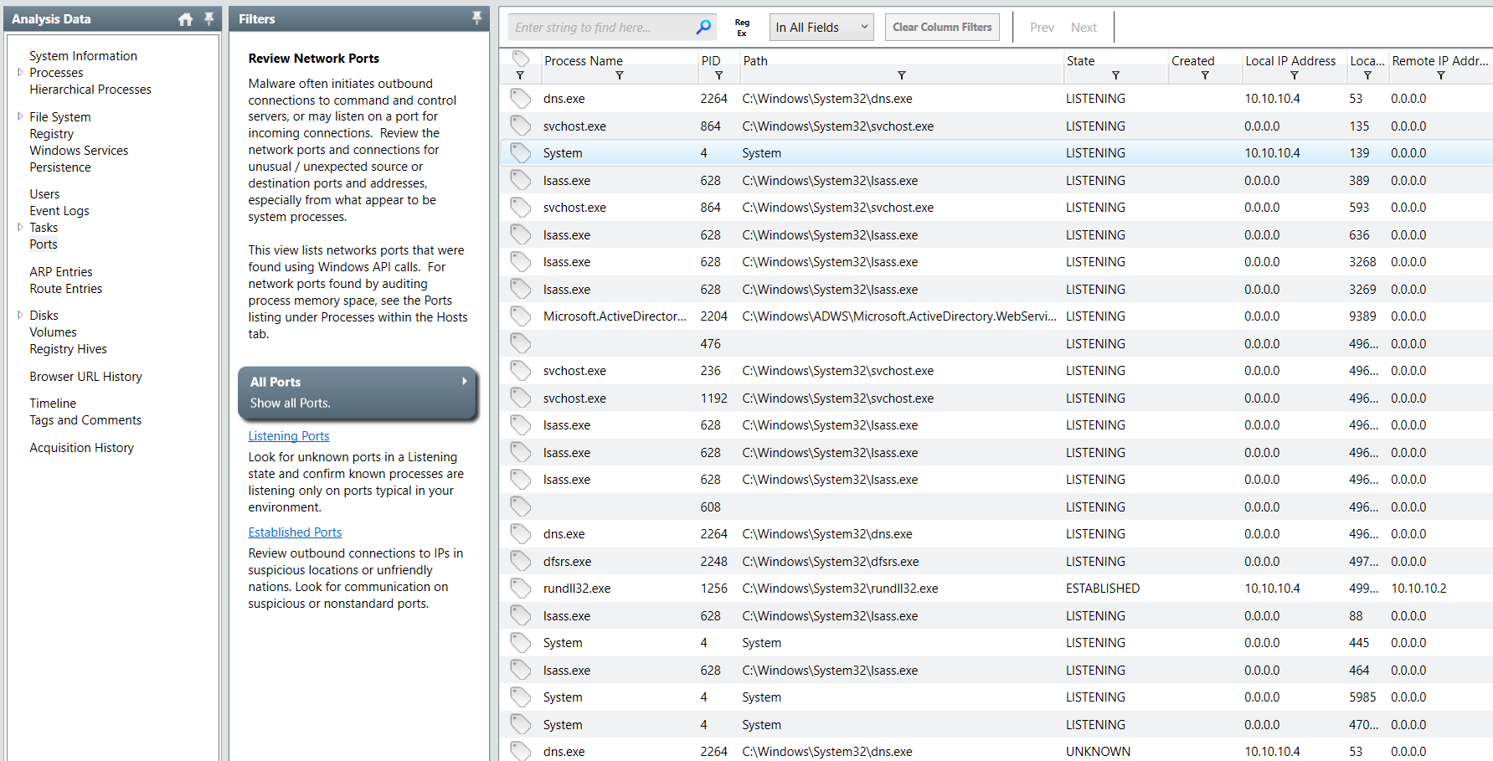Click the home icon in Analysis Data header
Viewport: 1493px width, 761px height.
[185, 19]
